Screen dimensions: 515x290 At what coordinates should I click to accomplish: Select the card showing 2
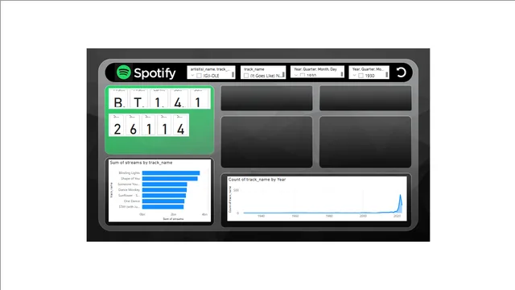tap(117, 125)
